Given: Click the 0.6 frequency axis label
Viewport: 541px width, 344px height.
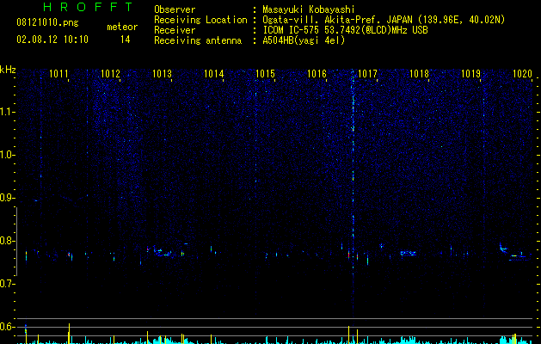Looking at the screenshot, I should click(x=7, y=327).
